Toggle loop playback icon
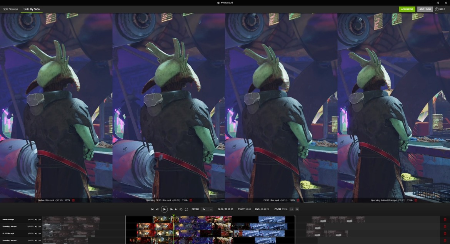The image size is (450, 244). coord(181,209)
